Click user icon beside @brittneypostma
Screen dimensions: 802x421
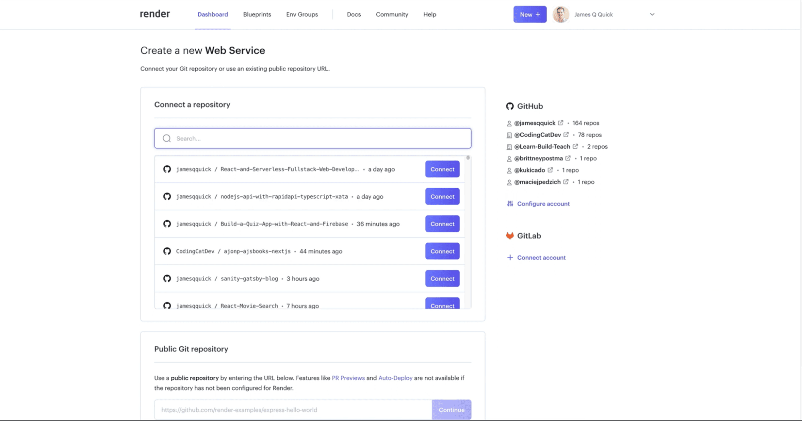click(x=509, y=159)
